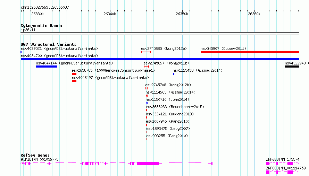The height and width of the screenshot is (176, 309).
Task: Select the 1p36.11 band label
Action: pos(28,30)
